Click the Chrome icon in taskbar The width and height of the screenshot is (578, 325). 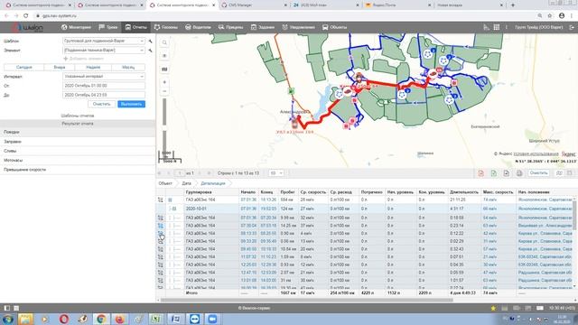click(101, 319)
